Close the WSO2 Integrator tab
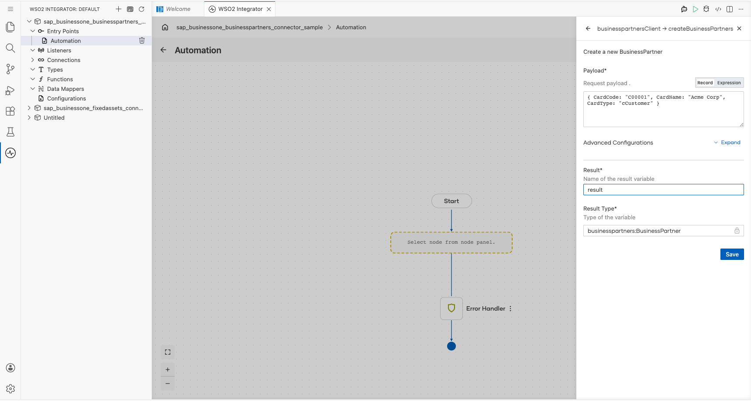The image size is (751, 401). pyautogui.click(x=269, y=9)
